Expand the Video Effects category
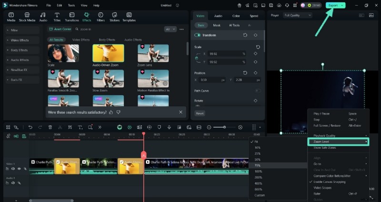Viewport: 381px width, 202px height. click(20, 40)
